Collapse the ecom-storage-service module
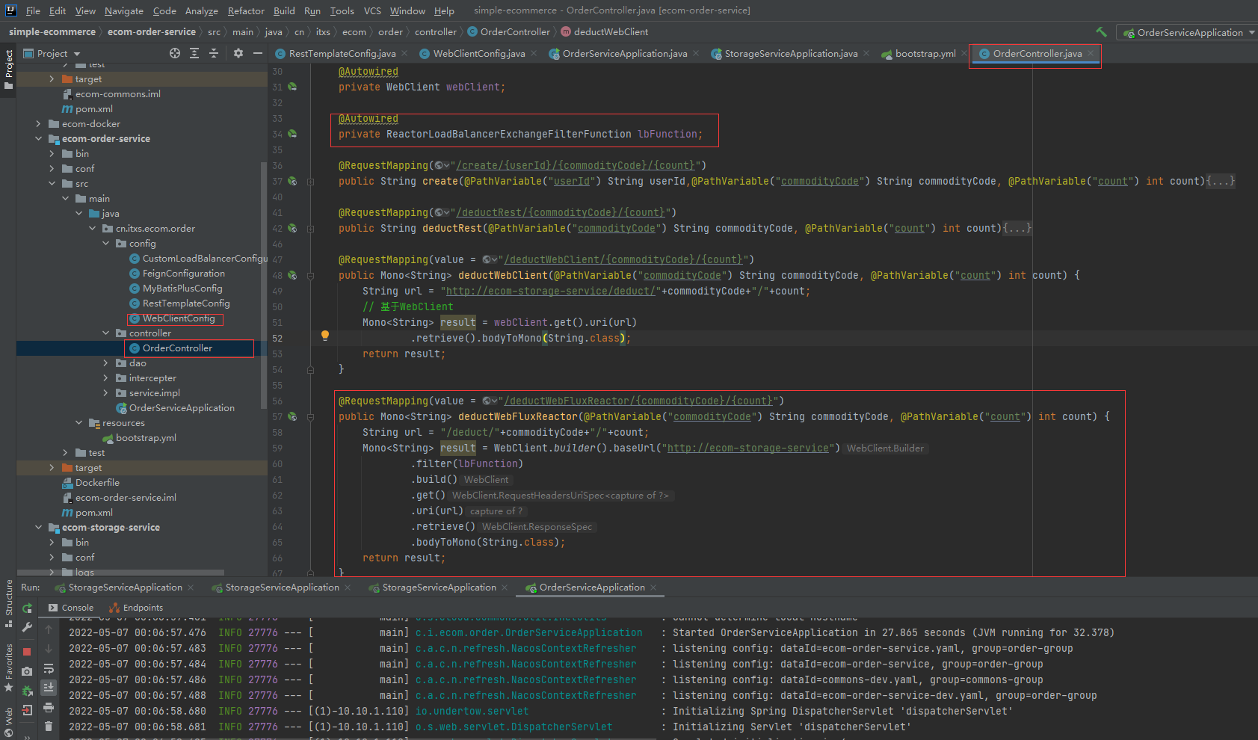The width and height of the screenshot is (1258, 740). (x=38, y=528)
